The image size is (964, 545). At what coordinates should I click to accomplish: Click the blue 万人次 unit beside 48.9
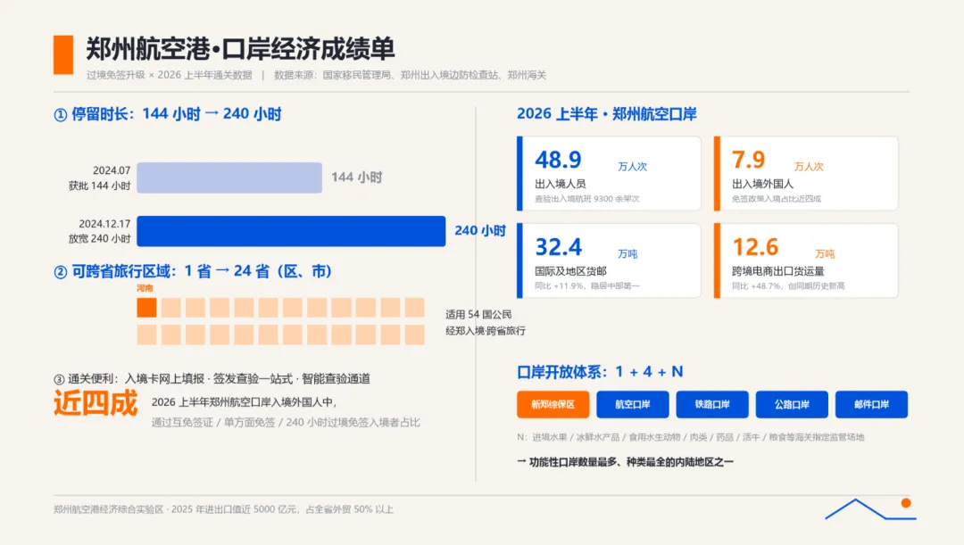tap(633, 167)
